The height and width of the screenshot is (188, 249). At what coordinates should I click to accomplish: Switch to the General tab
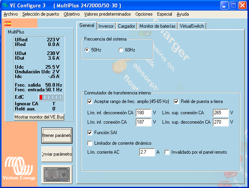(x=87, y=25)
